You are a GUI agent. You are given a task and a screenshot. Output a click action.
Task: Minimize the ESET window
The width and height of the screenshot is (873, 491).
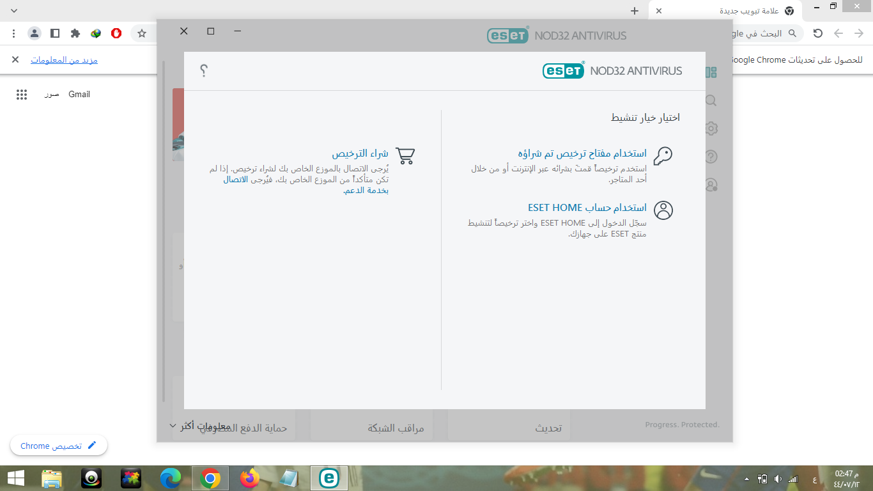coord(238,31)
